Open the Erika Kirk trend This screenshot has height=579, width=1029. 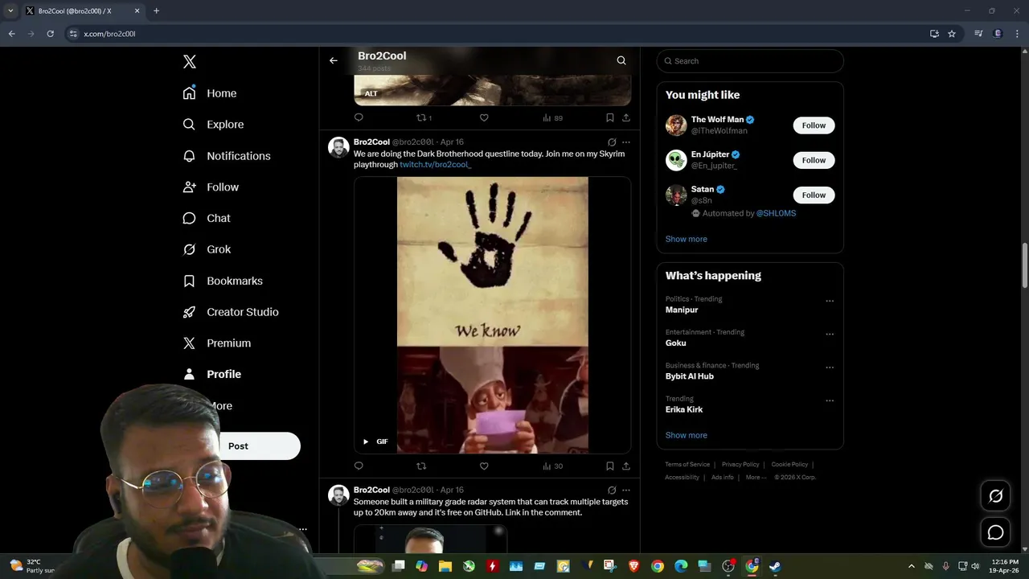683,409
